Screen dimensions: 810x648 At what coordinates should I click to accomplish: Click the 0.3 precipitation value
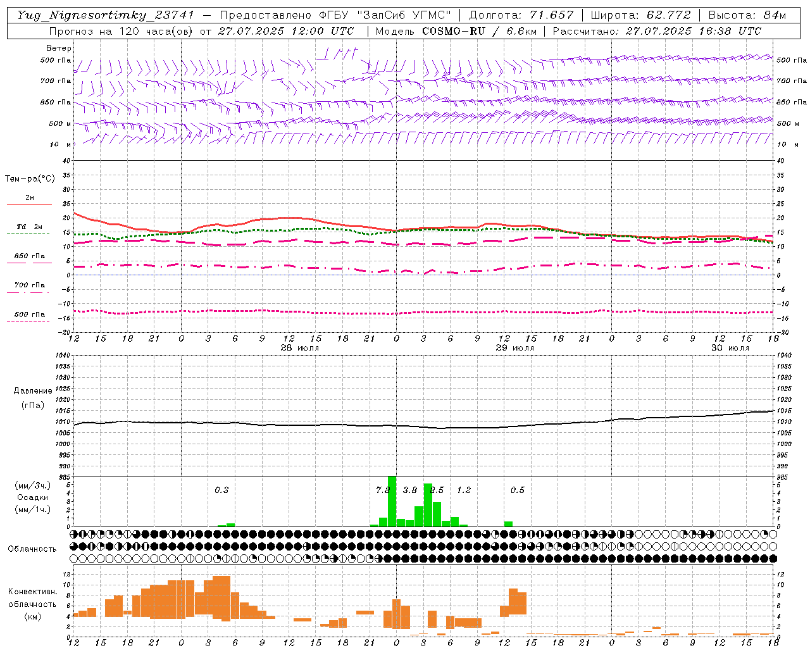(221, 490)
